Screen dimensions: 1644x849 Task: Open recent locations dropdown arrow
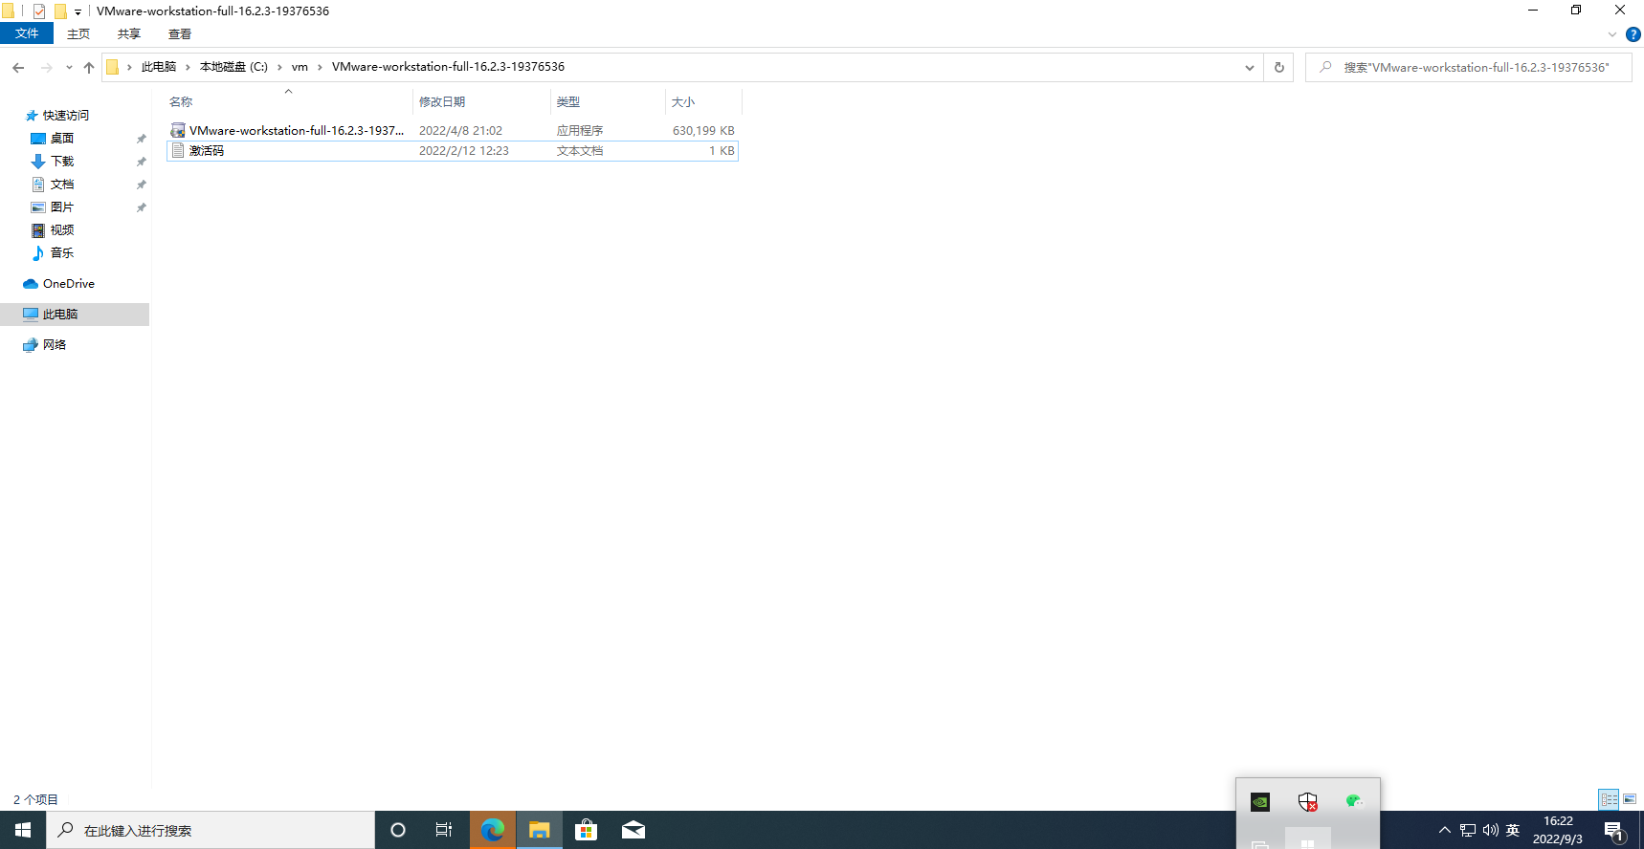pyautogui.click(x=69, y=67)
